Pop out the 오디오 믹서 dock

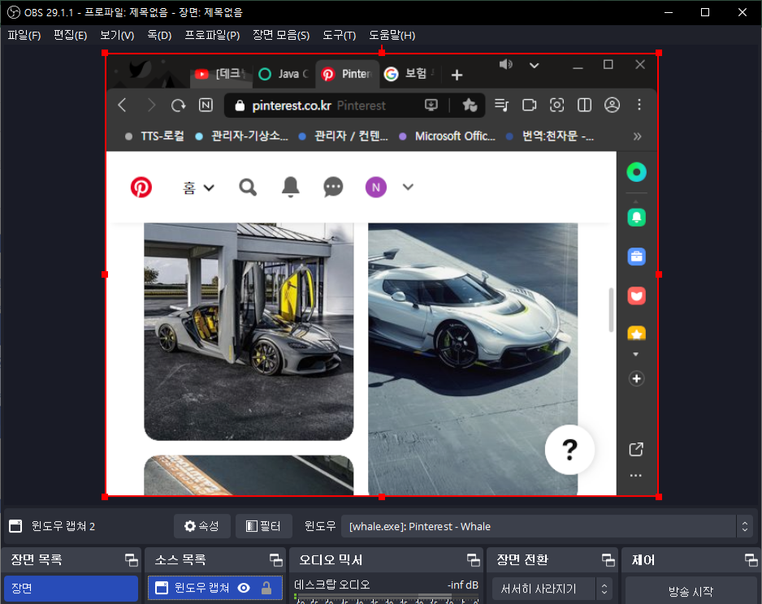click(x=473, y=560)
